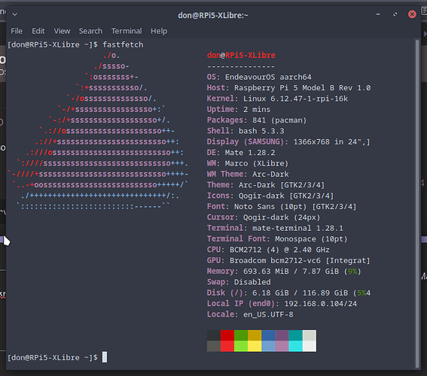Click Icons value 'Qogir-dark [GTK2/3/4]'
This screenshot has width=427, height=376.
pyautogui.click(x=286, y=196)
